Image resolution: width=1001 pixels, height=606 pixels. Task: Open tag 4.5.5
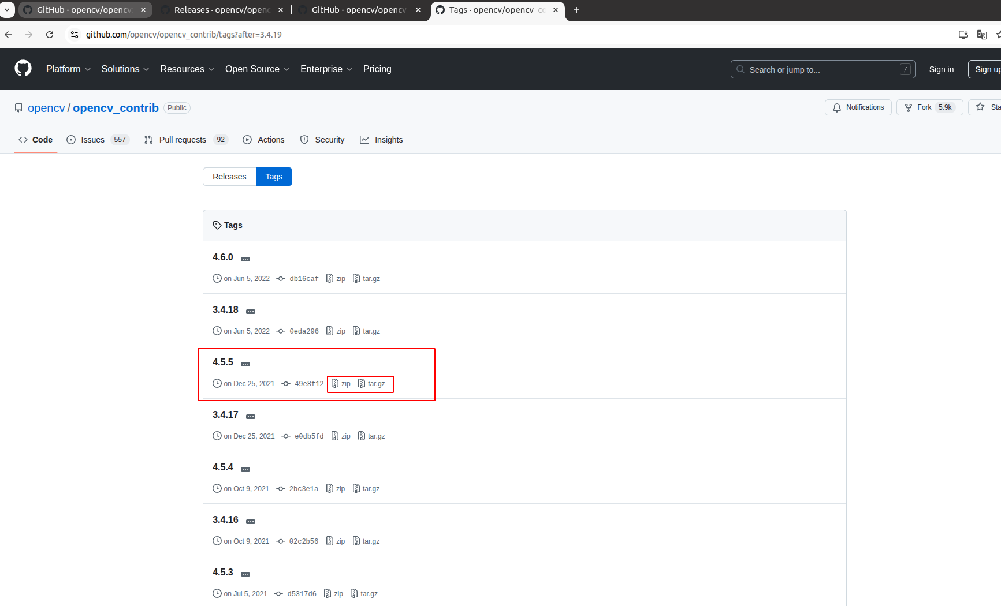[222, 362]
